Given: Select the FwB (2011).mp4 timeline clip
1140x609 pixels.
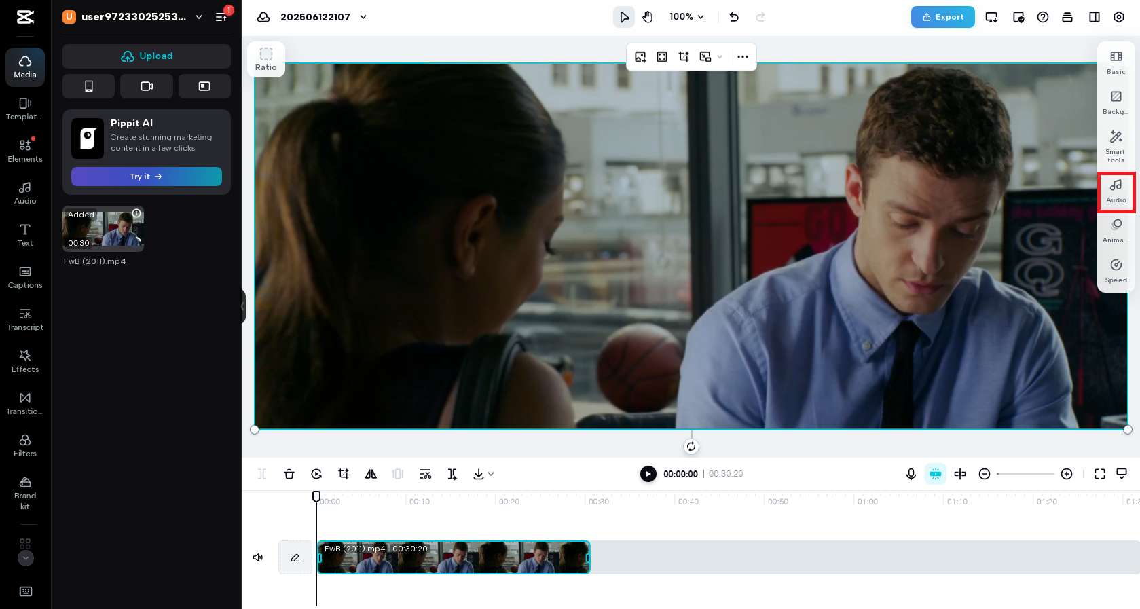Looking at the screenshot, I should 454,557.
